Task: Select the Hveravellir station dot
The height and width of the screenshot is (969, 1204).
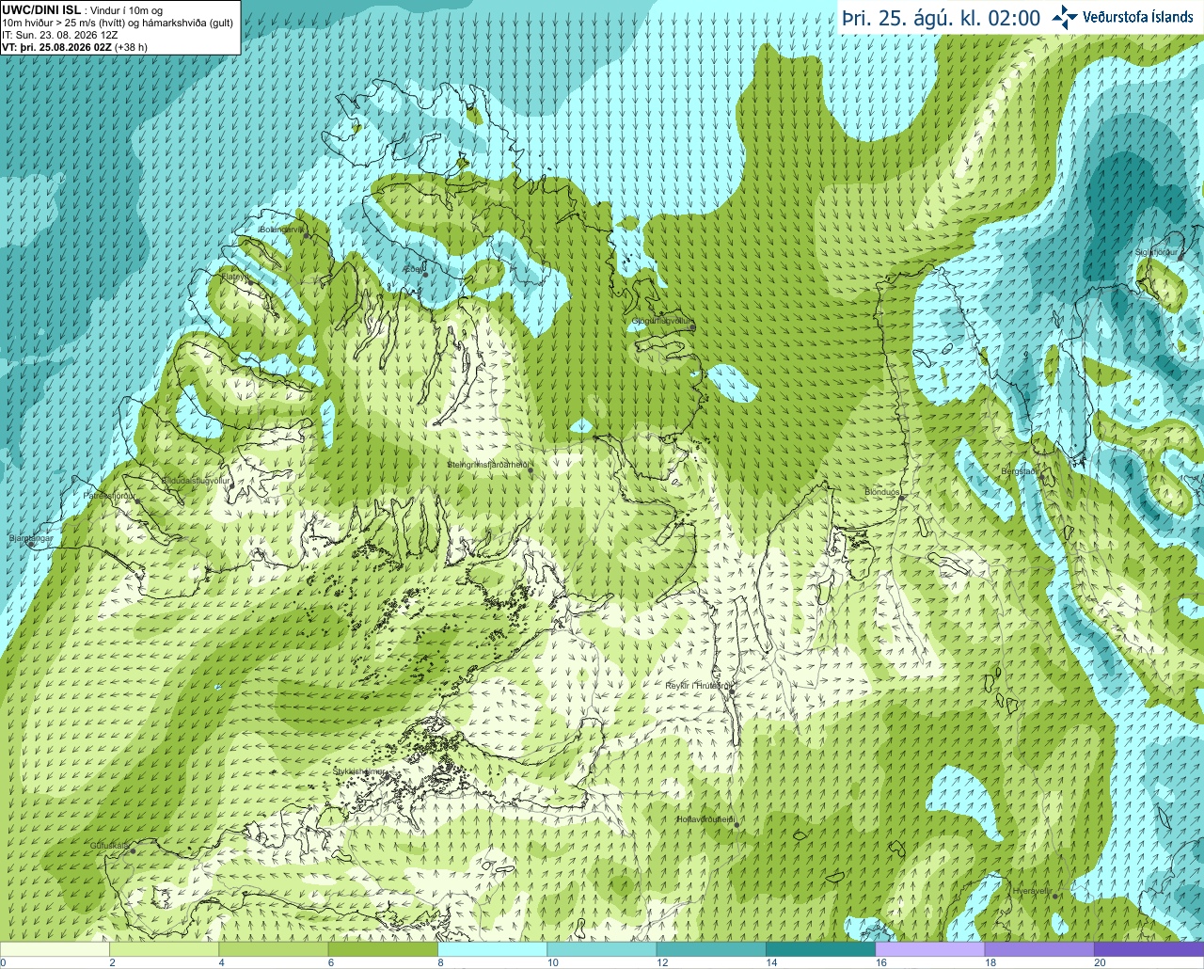Action: [1055, 897]
